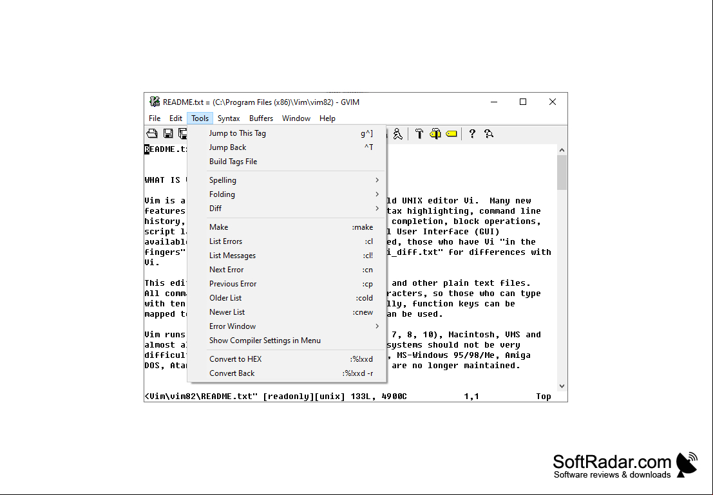Click text "MS-Windows 95/98/Me, Amiga"
Viewport: 713px width, 495px height.
pyautogui.click(x=464, y=355)
